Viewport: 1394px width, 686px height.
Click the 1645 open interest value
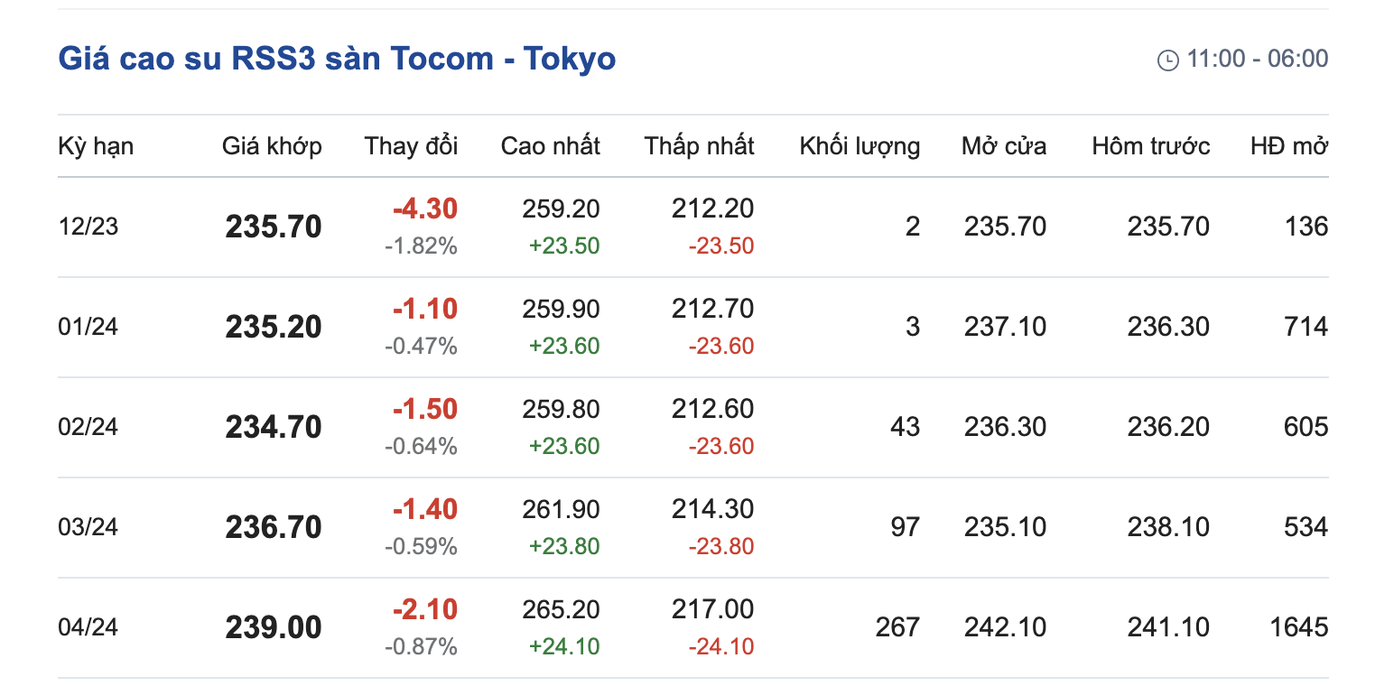coord(1298,627)
